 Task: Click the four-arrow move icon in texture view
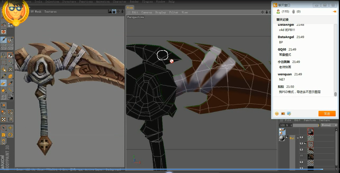[x=118, y=11]
